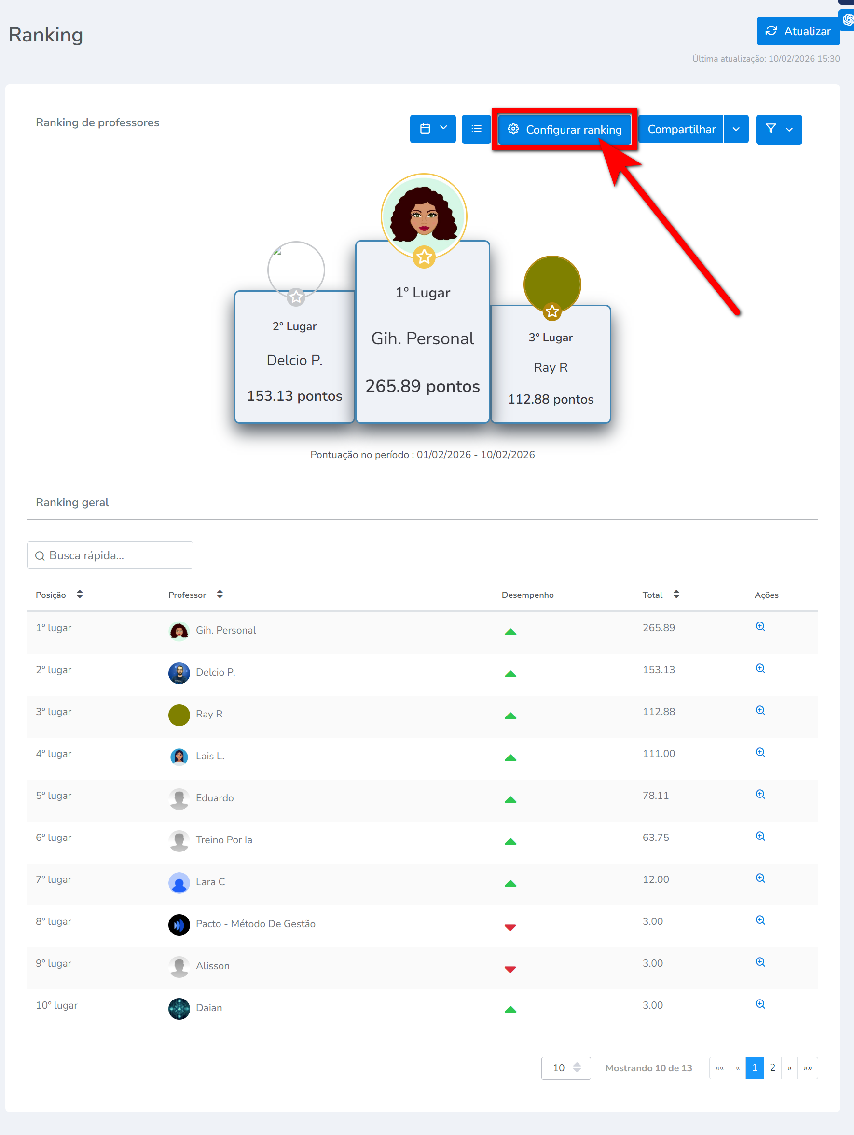The height and width of the screenshot is (1135, 854).
Task: Expand the Compartilhar dropdown arrow
Action: pos(736,129)
